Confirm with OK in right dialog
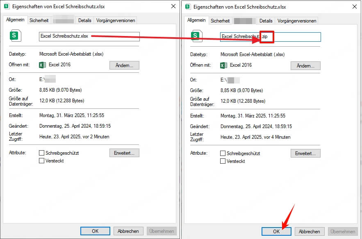The image size is (362, 239). point(276,231)
